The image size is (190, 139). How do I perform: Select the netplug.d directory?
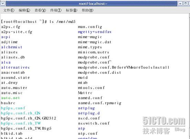click(x=89, y=113)
